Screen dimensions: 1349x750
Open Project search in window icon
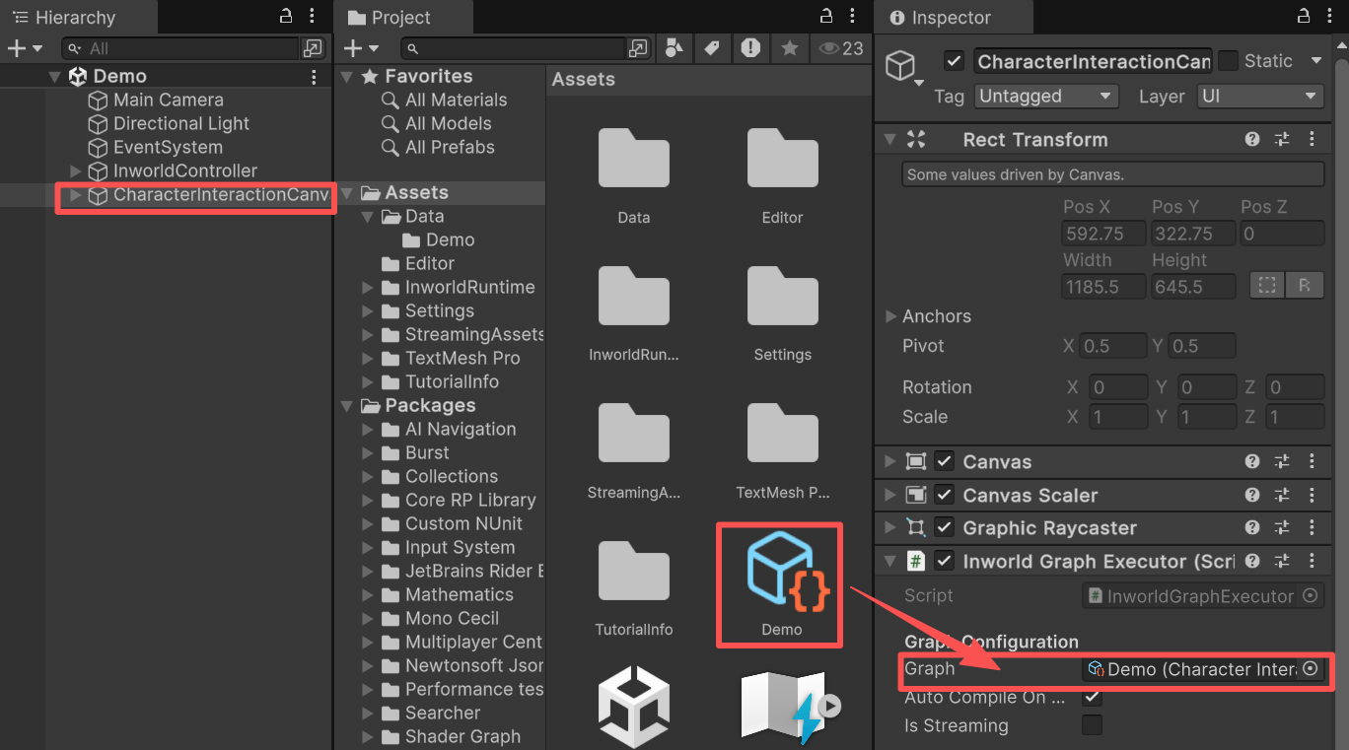pyautogui.click(x=639, y=48)
